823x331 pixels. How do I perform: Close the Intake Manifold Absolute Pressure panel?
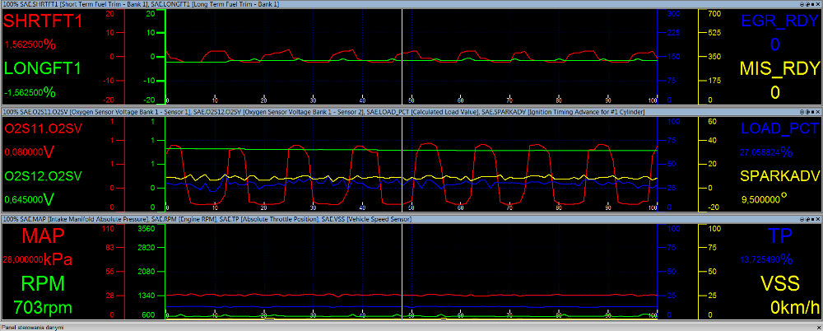click(818, 218)
